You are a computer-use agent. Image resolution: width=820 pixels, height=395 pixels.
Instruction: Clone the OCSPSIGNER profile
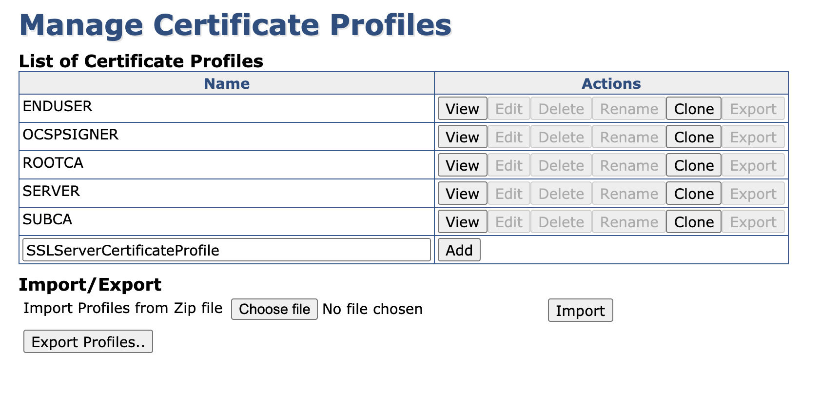[x=693, y=137]
